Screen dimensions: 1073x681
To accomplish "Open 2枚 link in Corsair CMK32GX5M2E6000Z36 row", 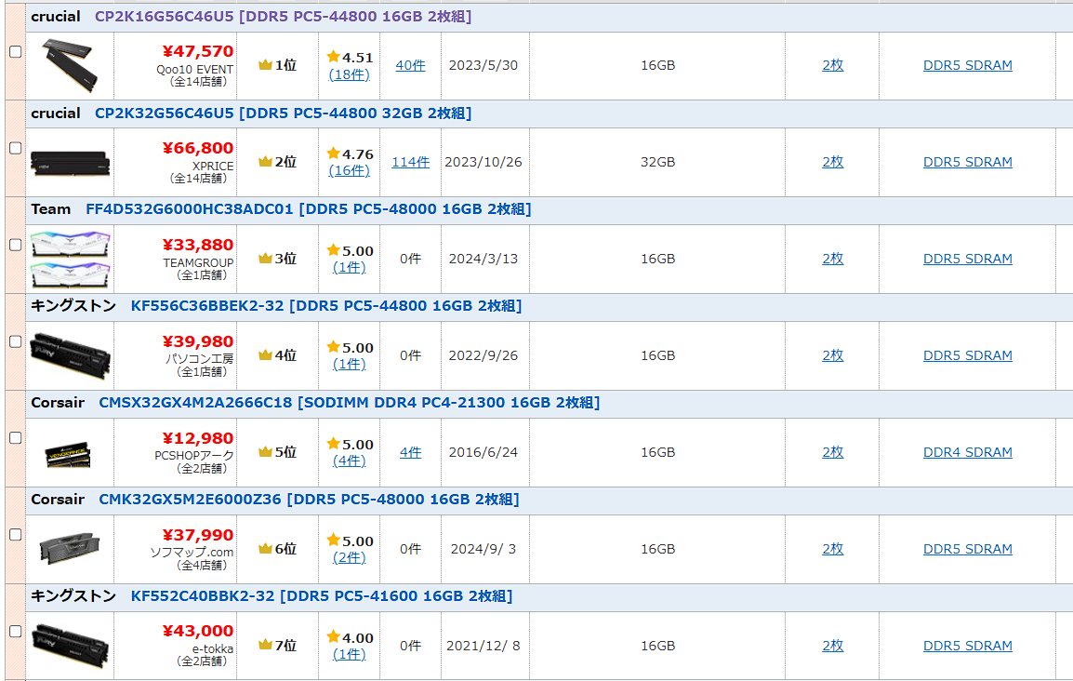I will 832,549.
